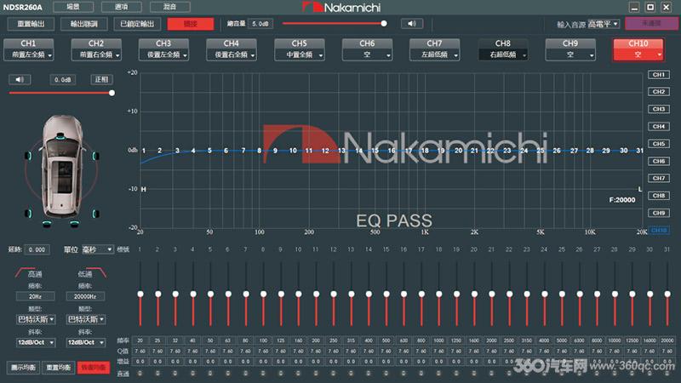Select the rear-right speaker on the car
Viewport: 681px width, 383px height.
point(95,214)
